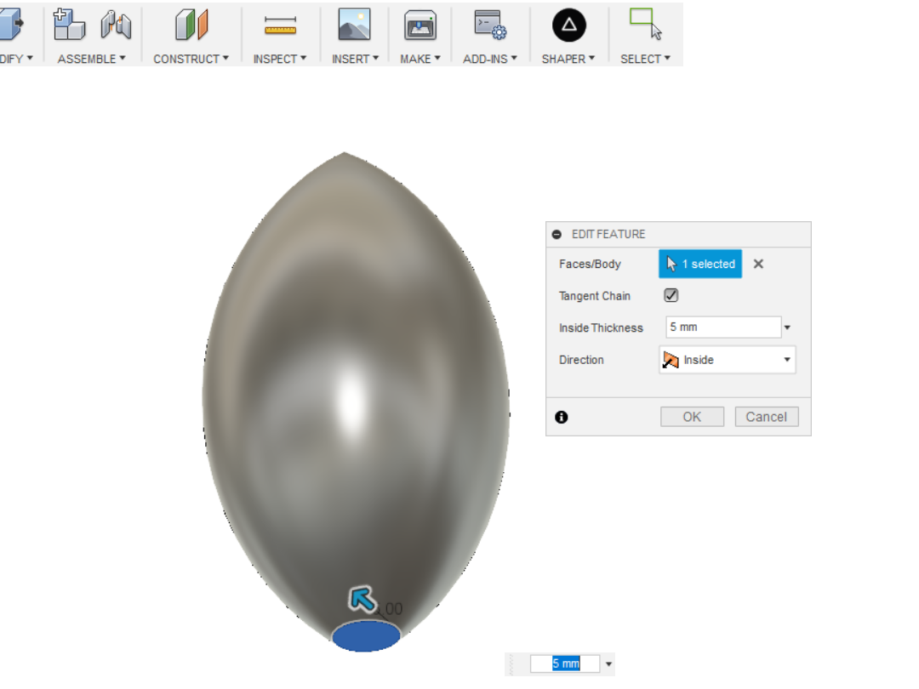Select the window selection icon under Select

[641, 24]
